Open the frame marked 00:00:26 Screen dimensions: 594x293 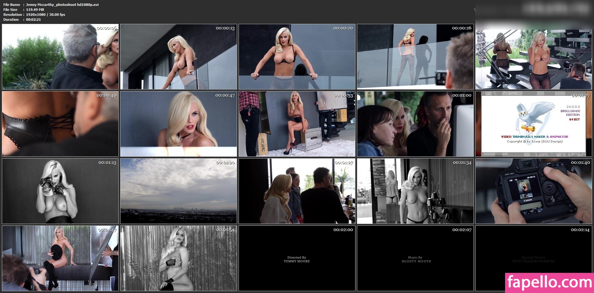pyautogui.click(x=415, y=57)
